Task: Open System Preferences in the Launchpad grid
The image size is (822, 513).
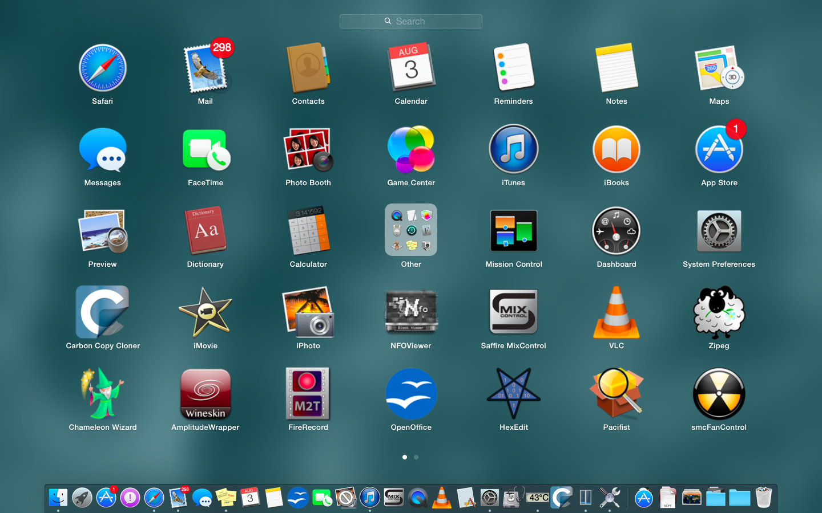Action: pos(719,231)
